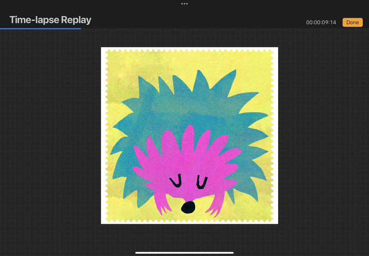The image size is (369, 256).
Task: Tap the iPad home indicator bar
Action: point(184,252)
